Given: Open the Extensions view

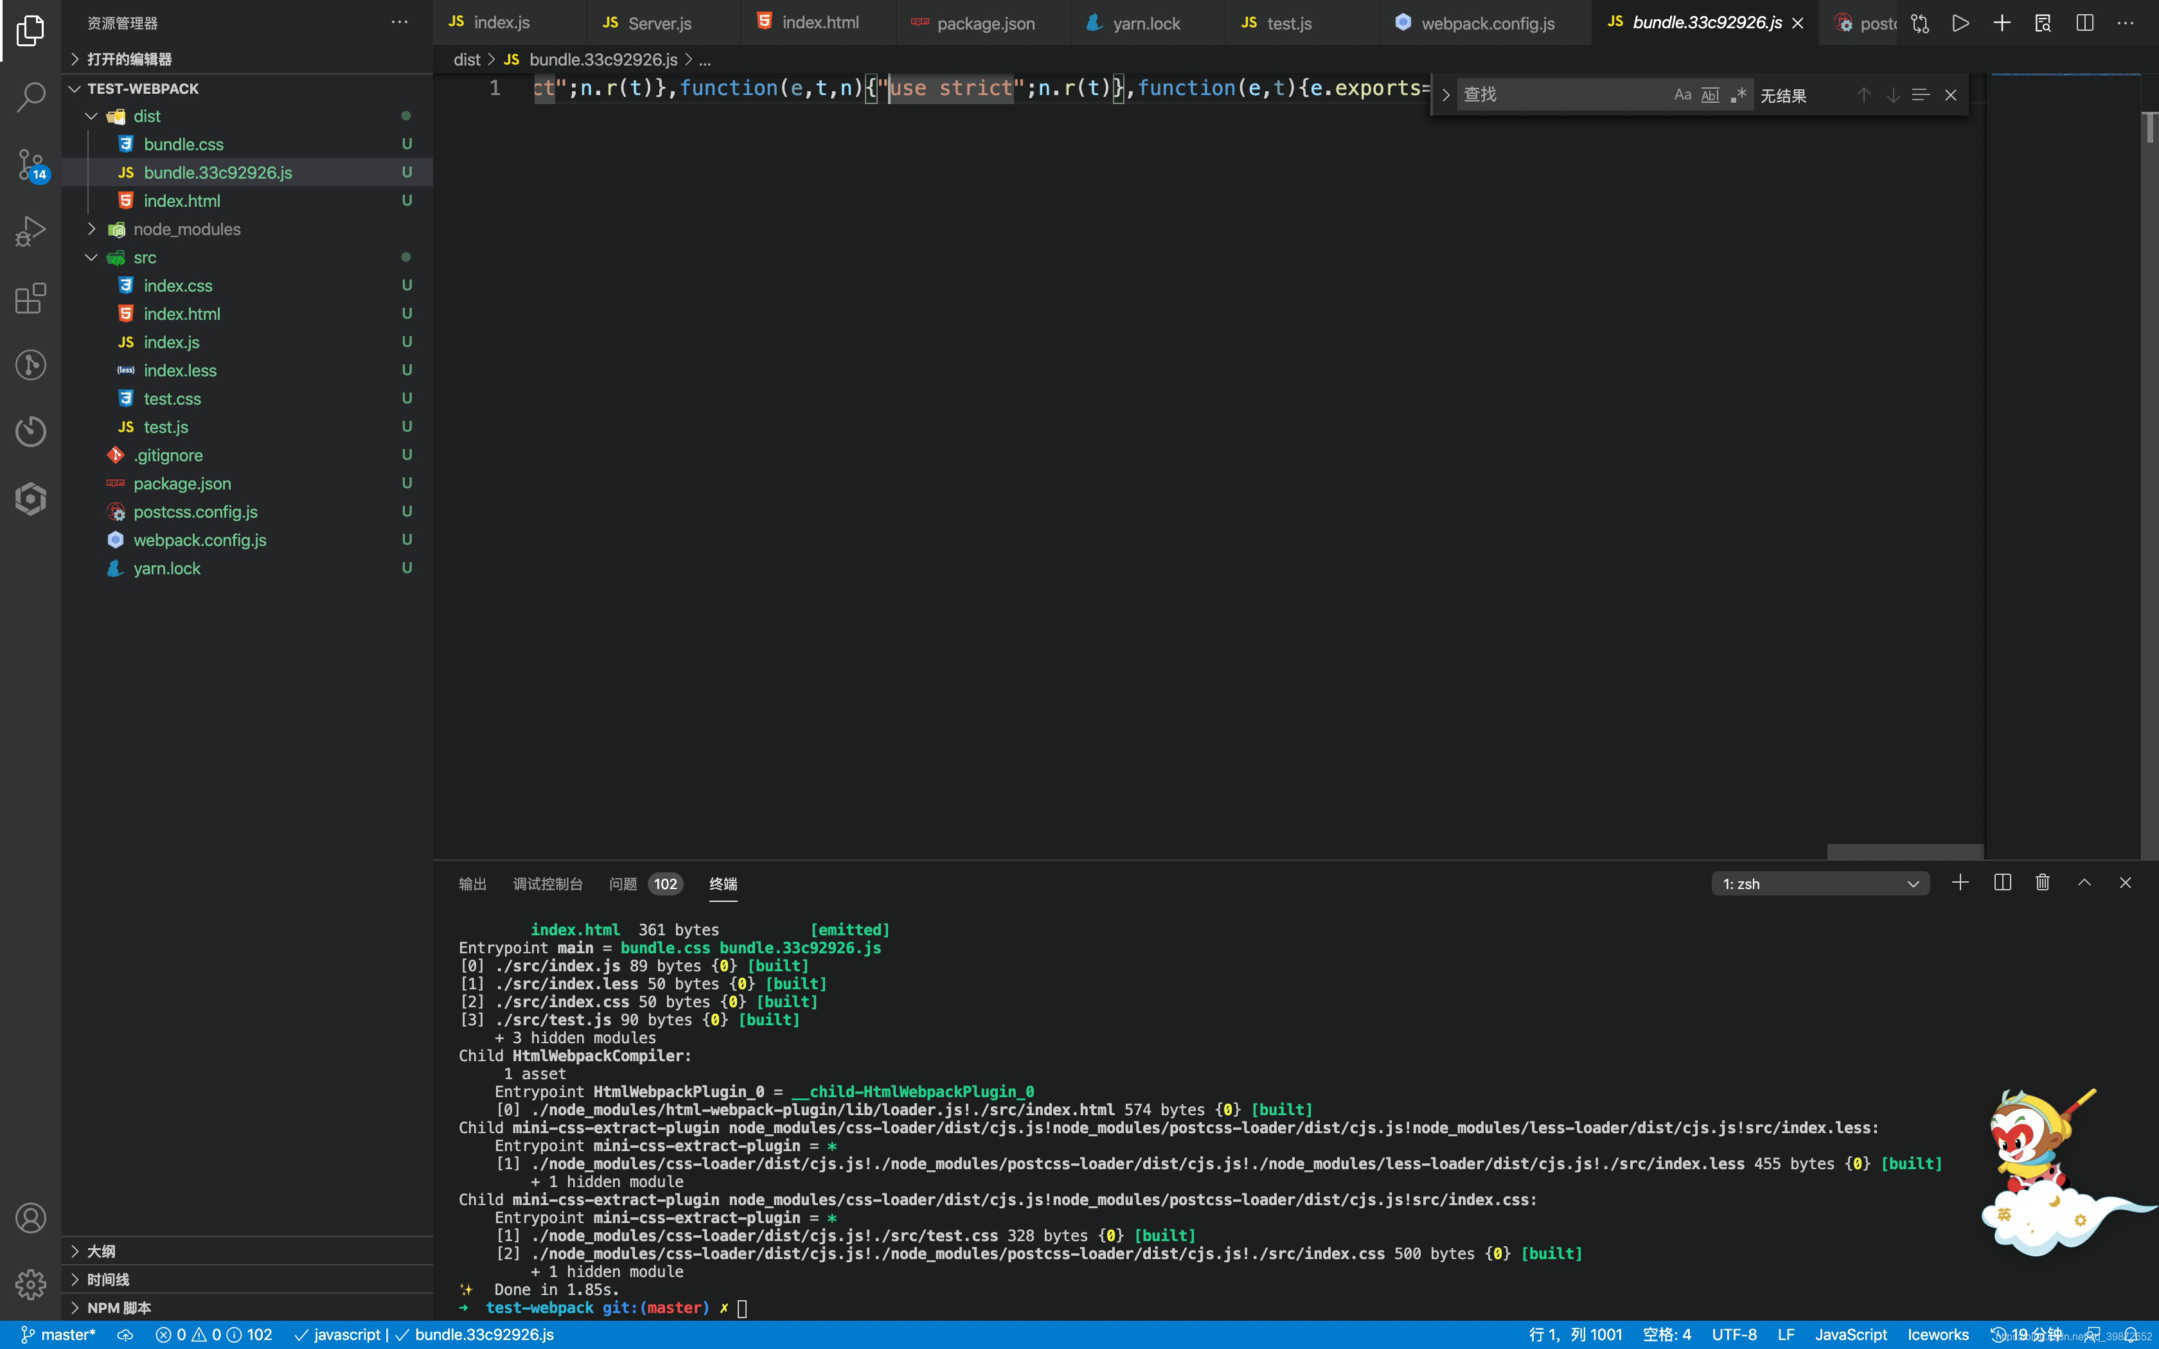Looking at the screenshot, I should point(30,298).
